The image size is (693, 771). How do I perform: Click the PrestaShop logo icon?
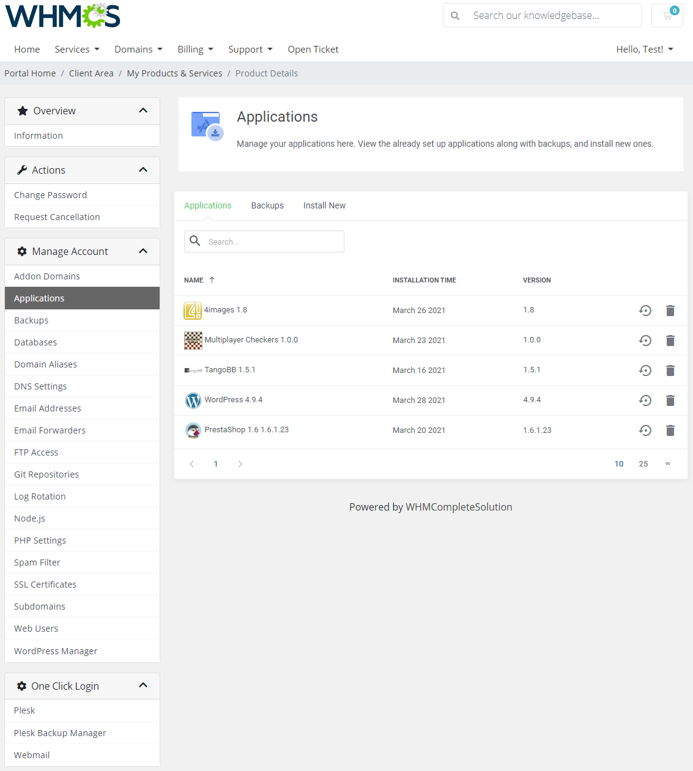193,430
